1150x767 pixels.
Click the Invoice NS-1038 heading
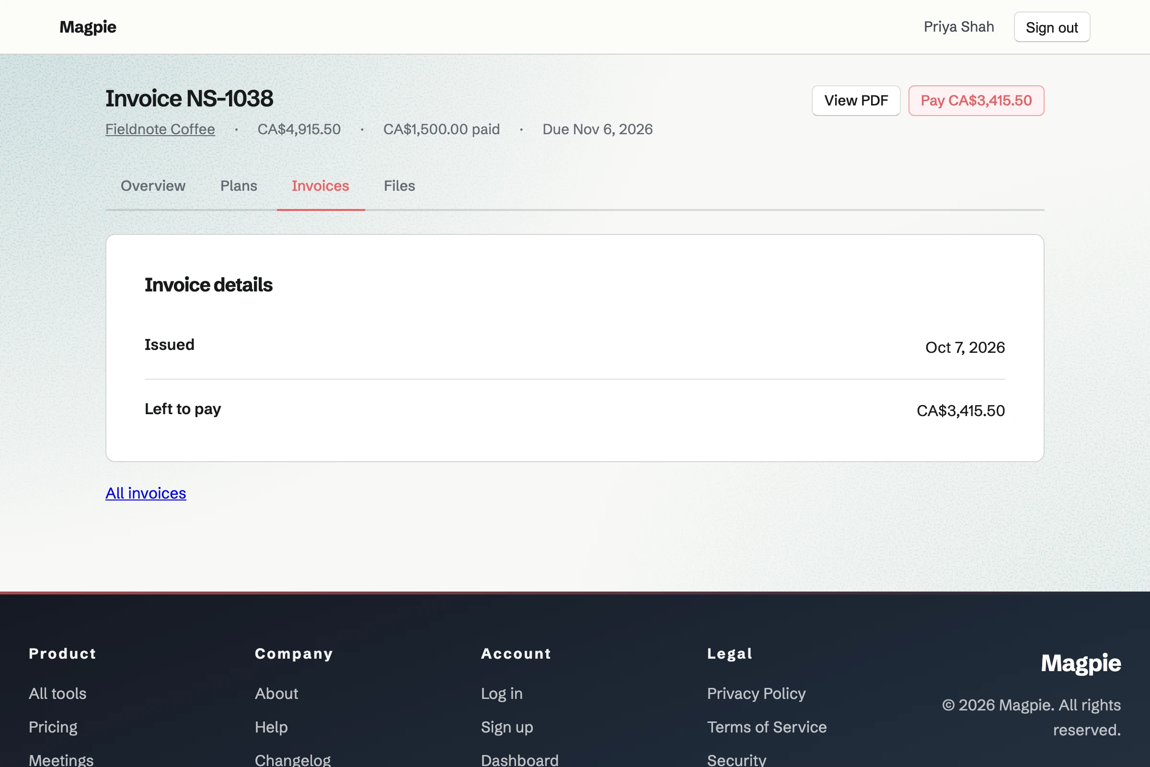[x=189, y=98]
